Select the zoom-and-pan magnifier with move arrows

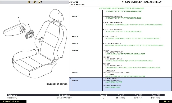pos(40,2)
